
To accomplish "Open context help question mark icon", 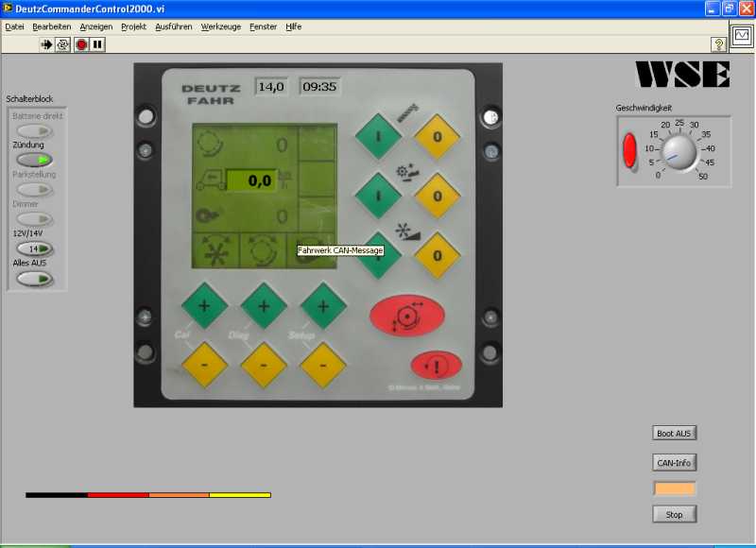I will tap(719, 44).
